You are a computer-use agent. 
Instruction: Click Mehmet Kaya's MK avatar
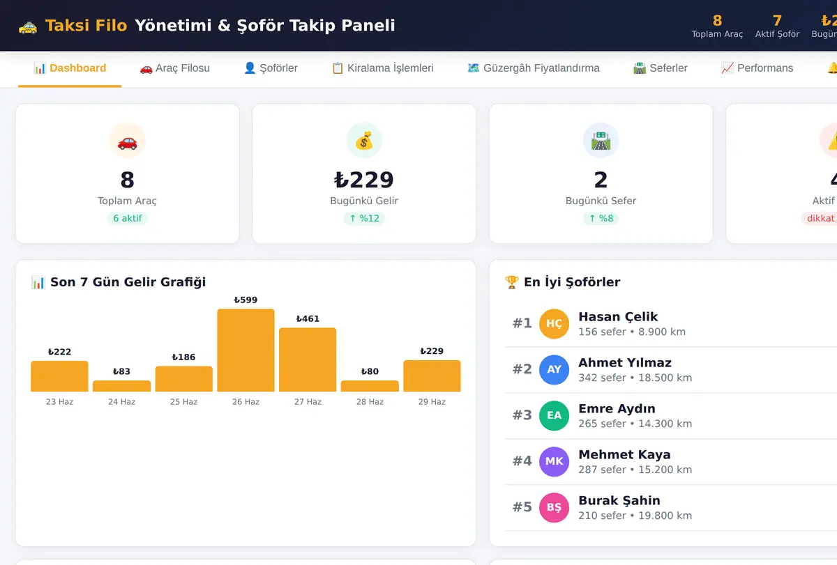coord(554,462)
